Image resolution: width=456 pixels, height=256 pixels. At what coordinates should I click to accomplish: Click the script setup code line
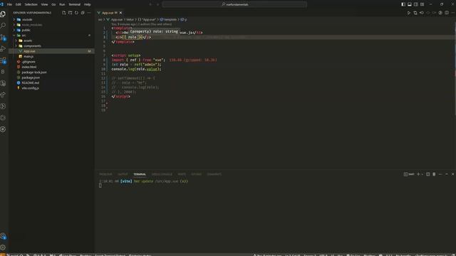pos(126,55)
